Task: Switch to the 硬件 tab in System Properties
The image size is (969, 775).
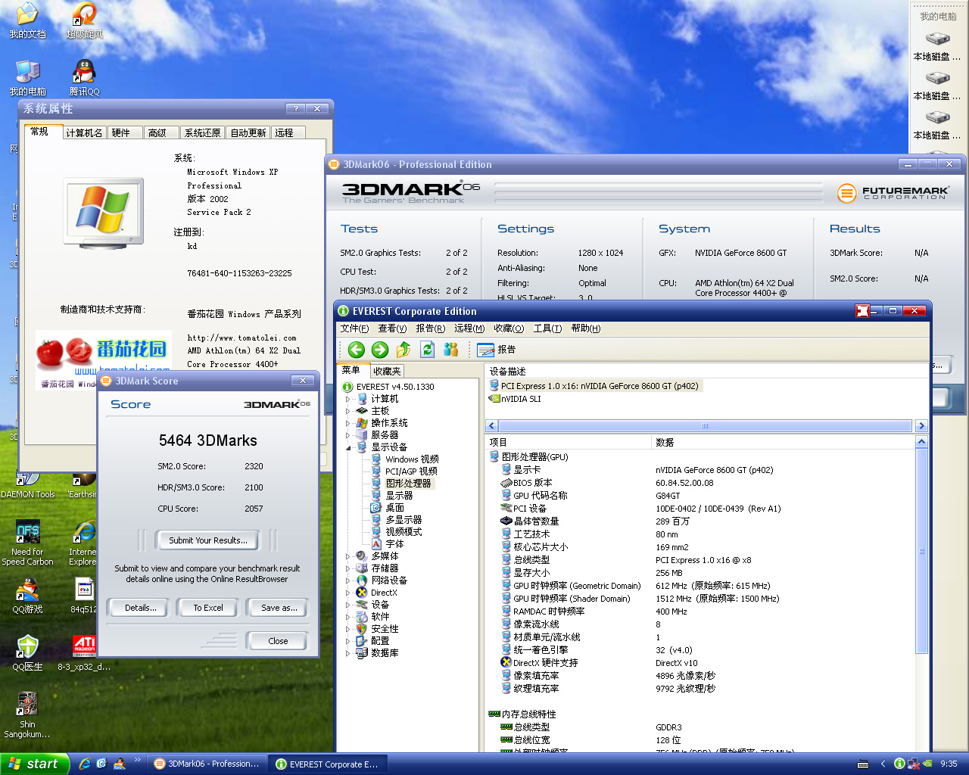Action: 121,133
